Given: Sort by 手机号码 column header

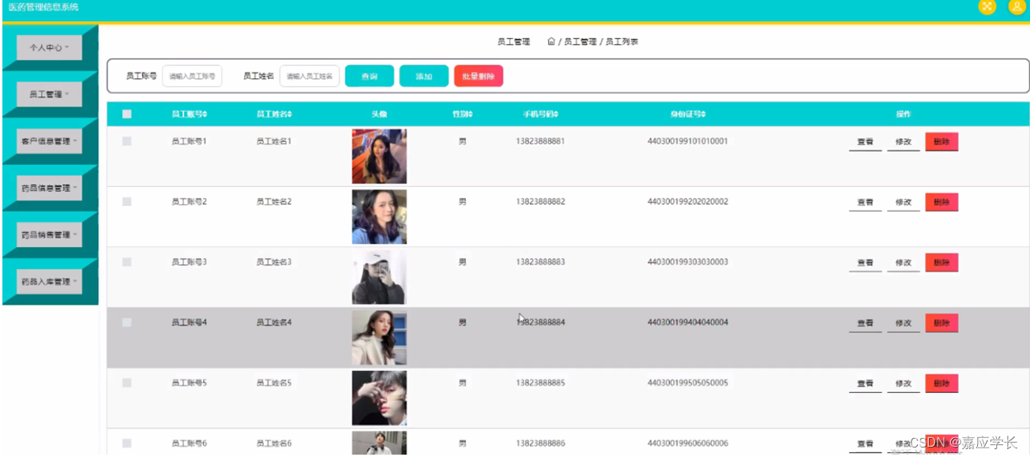Looking at the screenshot, I should pos(540,114).
